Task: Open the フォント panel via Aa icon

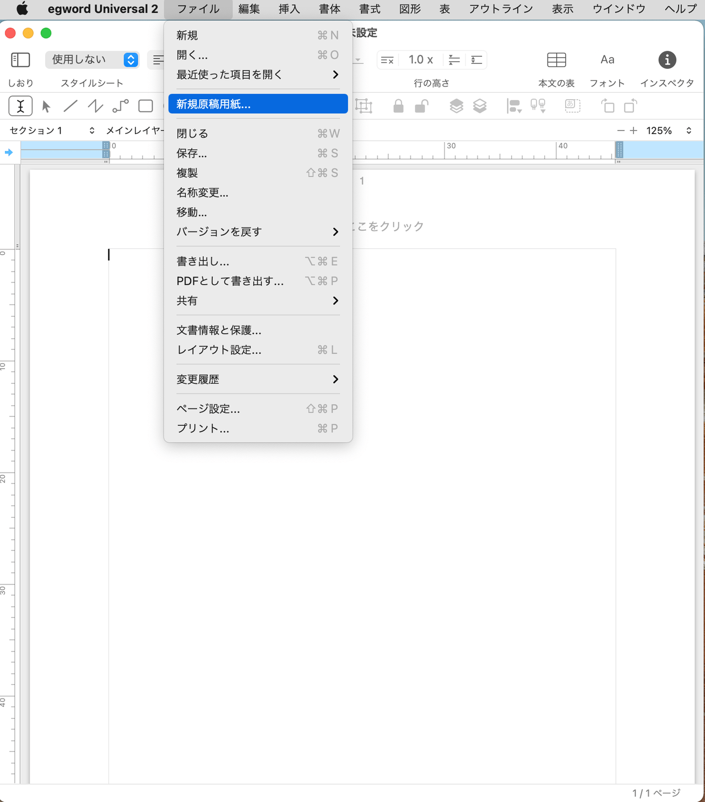Action: [x=606, y=59]
